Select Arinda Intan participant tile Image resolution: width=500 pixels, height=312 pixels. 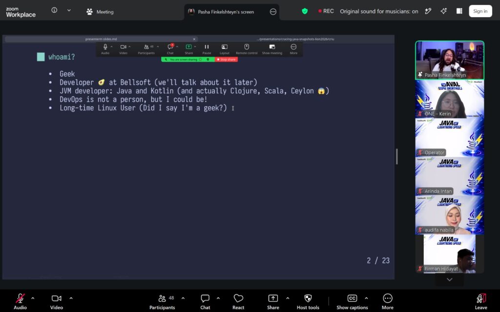(x=450, y=176)
